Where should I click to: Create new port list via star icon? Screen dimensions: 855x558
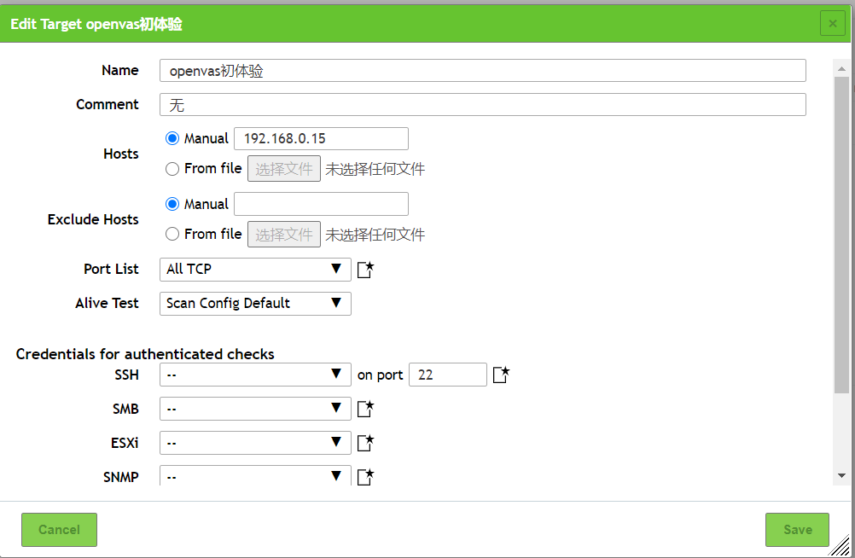(365, 270)
